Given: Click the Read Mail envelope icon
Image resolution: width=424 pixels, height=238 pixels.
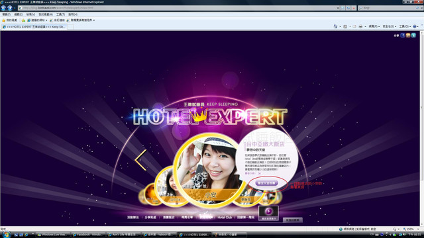Looking at the screenshot, I should pyautogui.click(x=354, y=26).
